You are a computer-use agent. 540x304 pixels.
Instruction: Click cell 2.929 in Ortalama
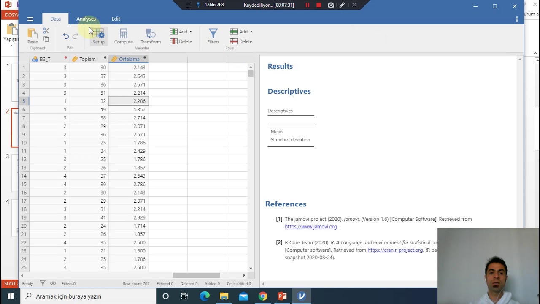(128, 217)
